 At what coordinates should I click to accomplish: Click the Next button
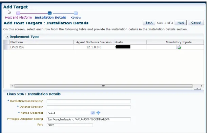point(181,23)
